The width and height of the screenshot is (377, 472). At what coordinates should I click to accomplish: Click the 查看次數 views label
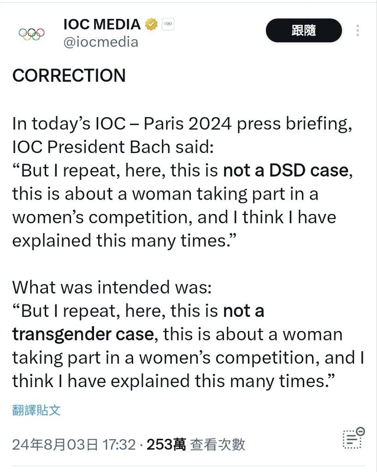218,445
